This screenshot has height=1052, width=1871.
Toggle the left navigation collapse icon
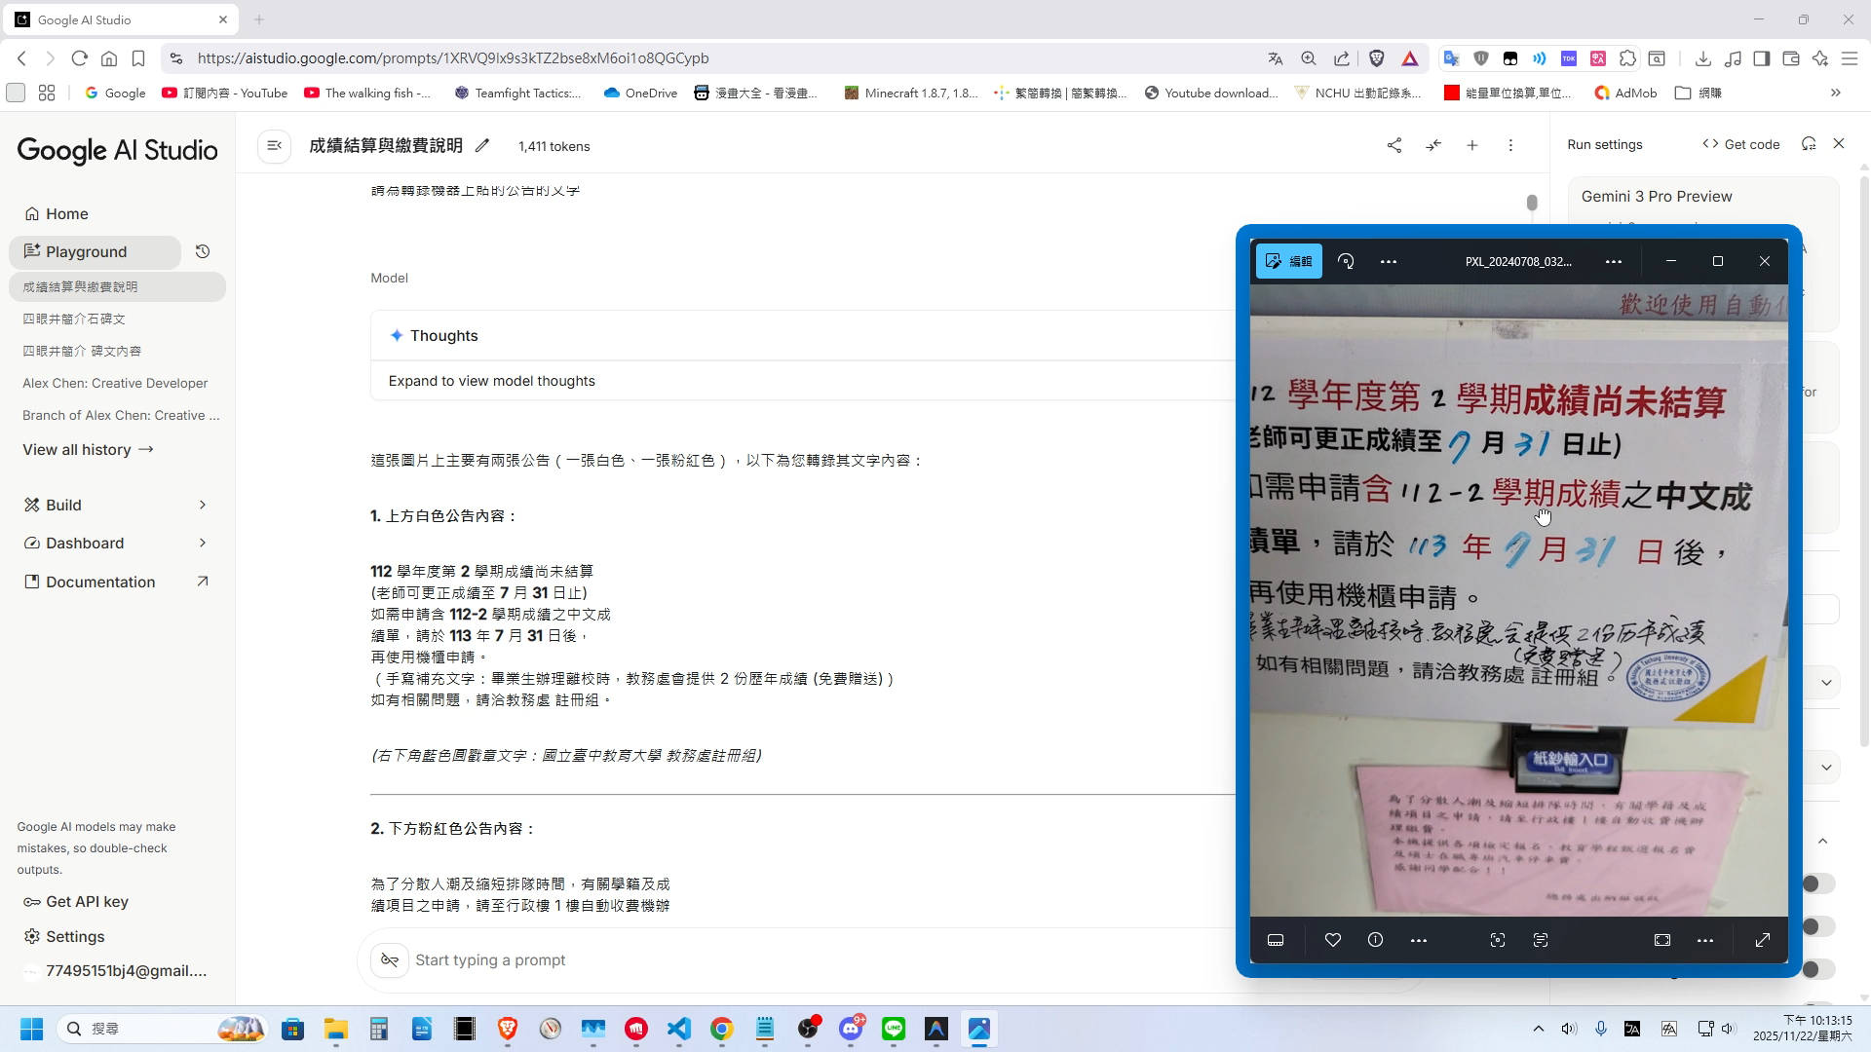[x=275, y=146]
